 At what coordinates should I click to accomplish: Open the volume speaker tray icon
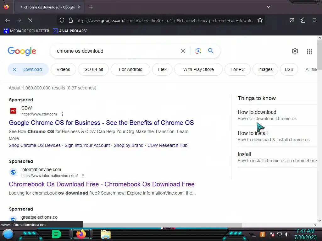coord(287,234)
